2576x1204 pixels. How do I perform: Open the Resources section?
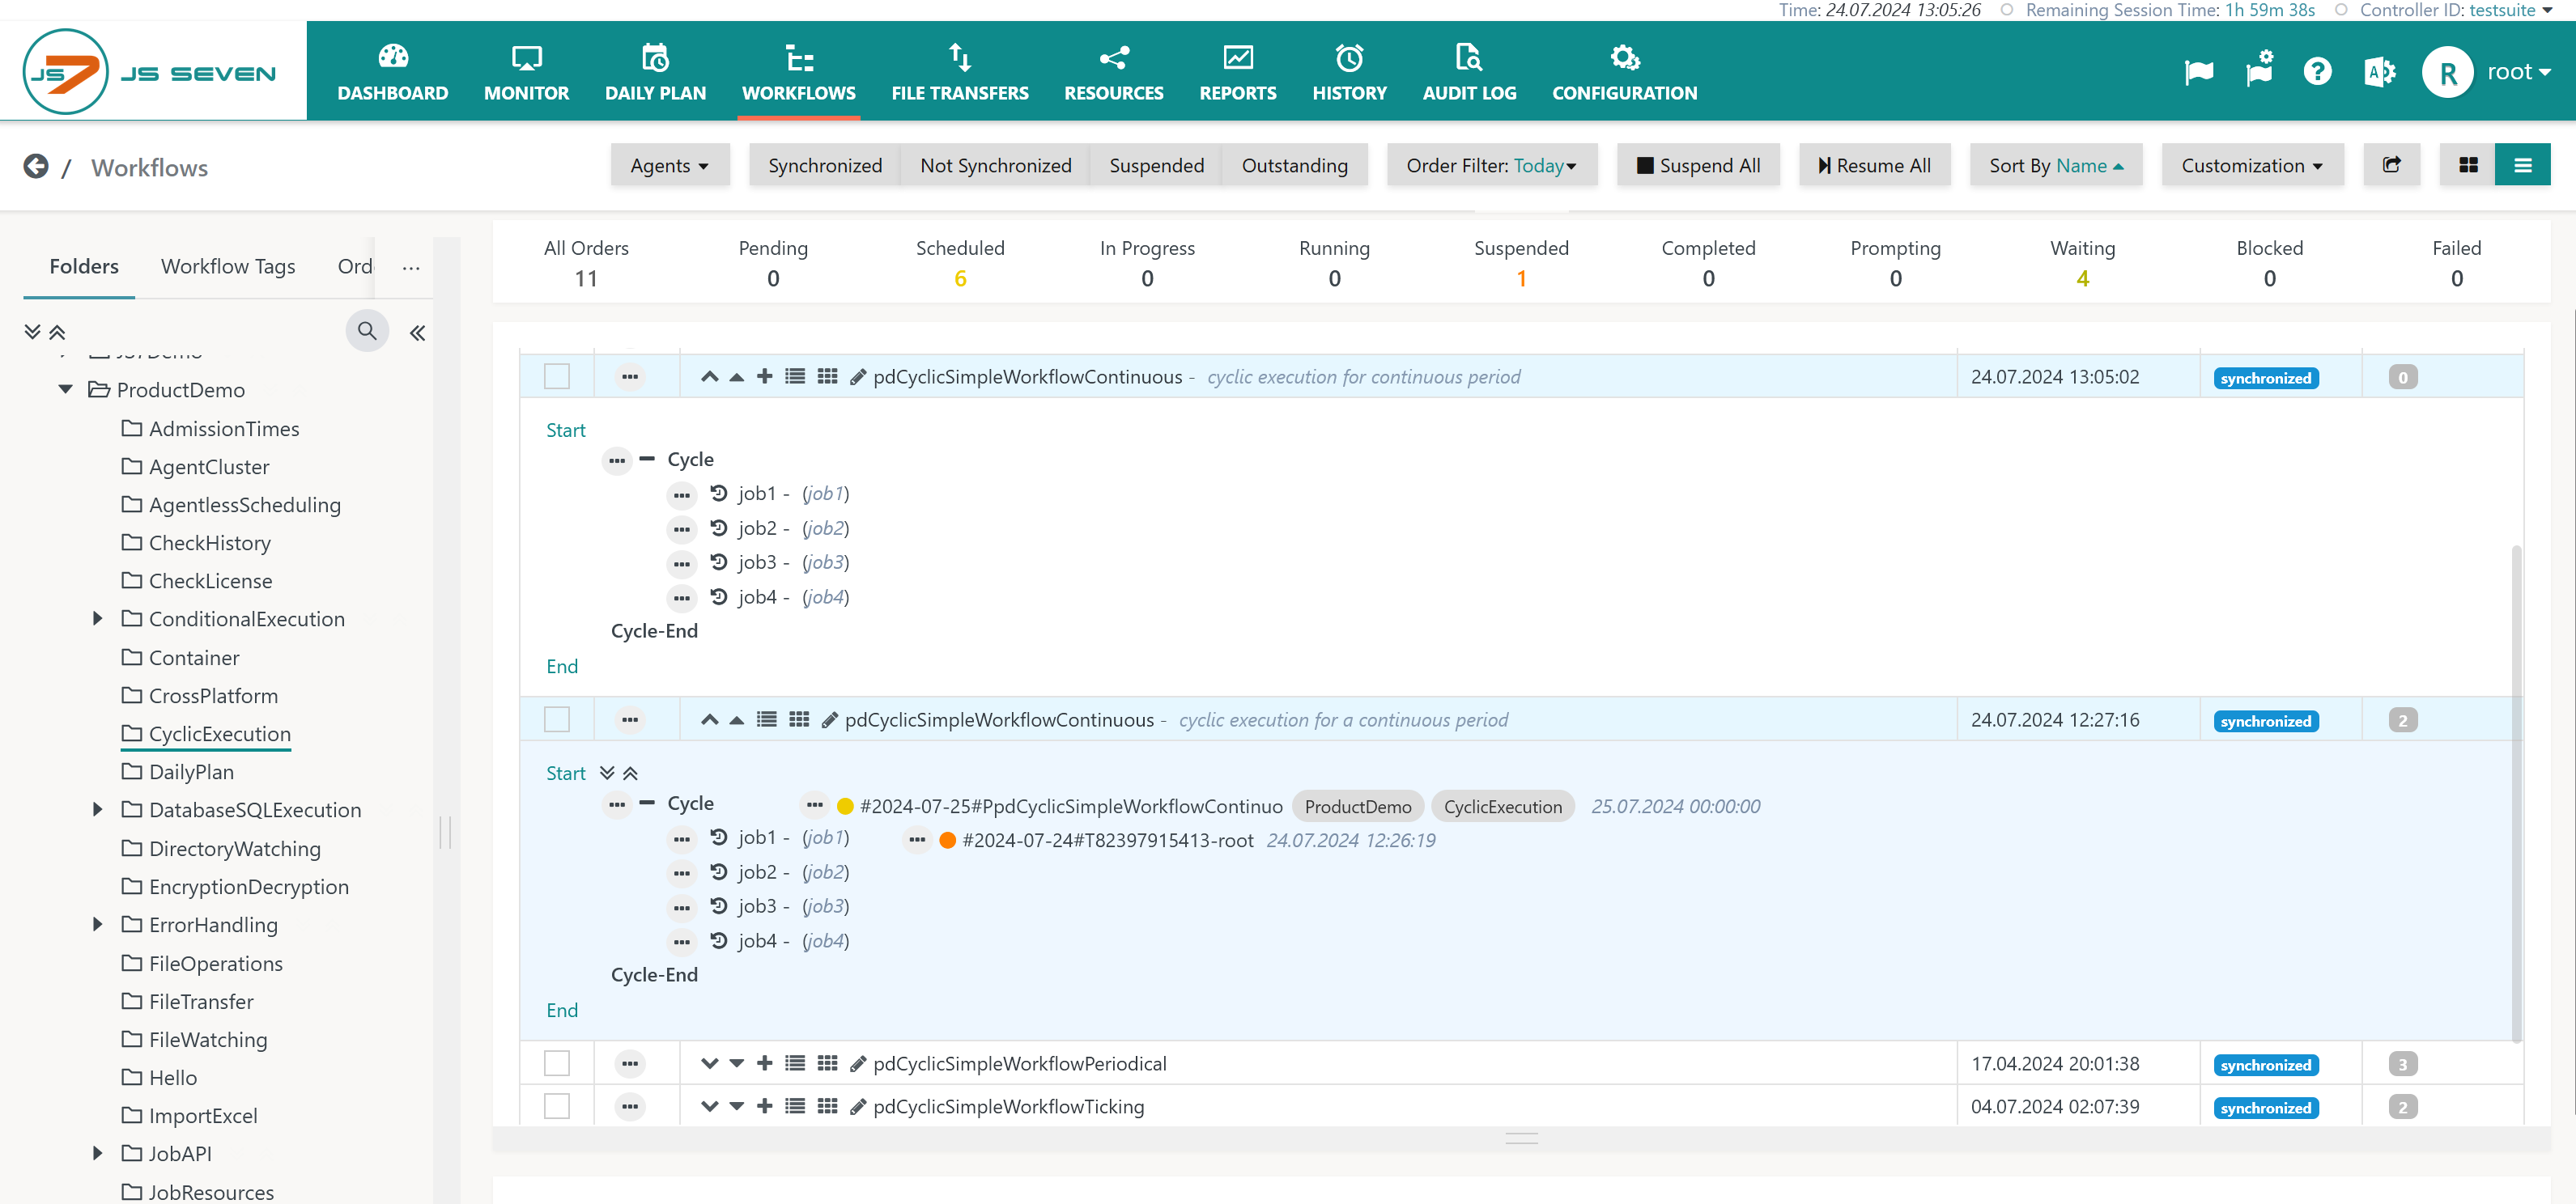tap(1113, 72)
